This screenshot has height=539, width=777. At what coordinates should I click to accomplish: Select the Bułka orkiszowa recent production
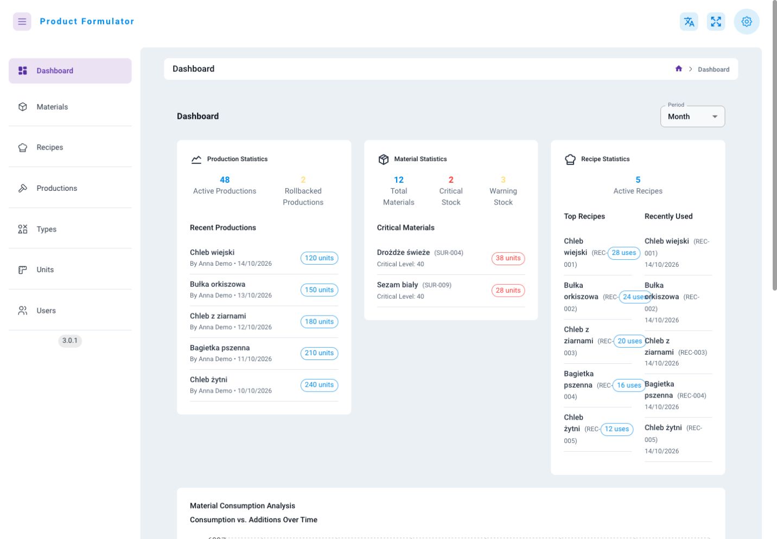[x=264, y=290]
